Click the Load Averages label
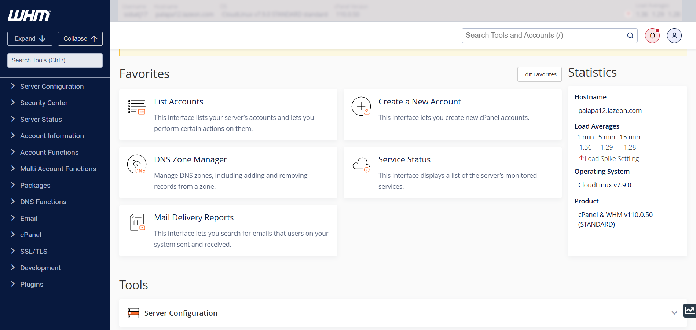Viewport: 696px width, 330px height. click(x=597, y=126)
